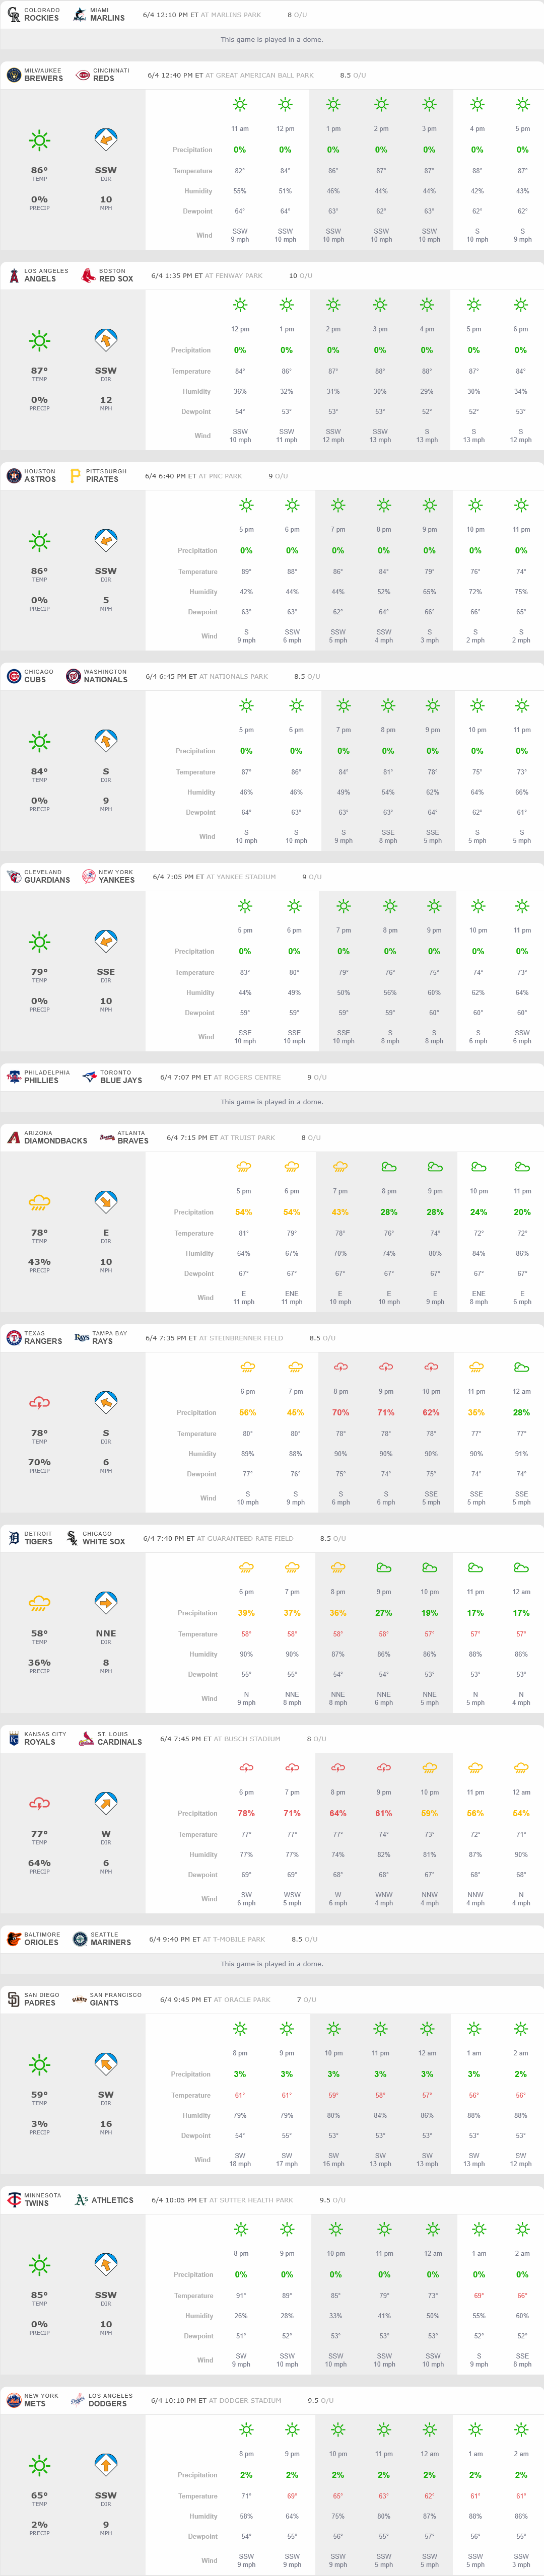The height and width of the screenshot is (2576, 544).
Task: Click the big sun icon for Brewers-Reds
Action: point(39,141)
